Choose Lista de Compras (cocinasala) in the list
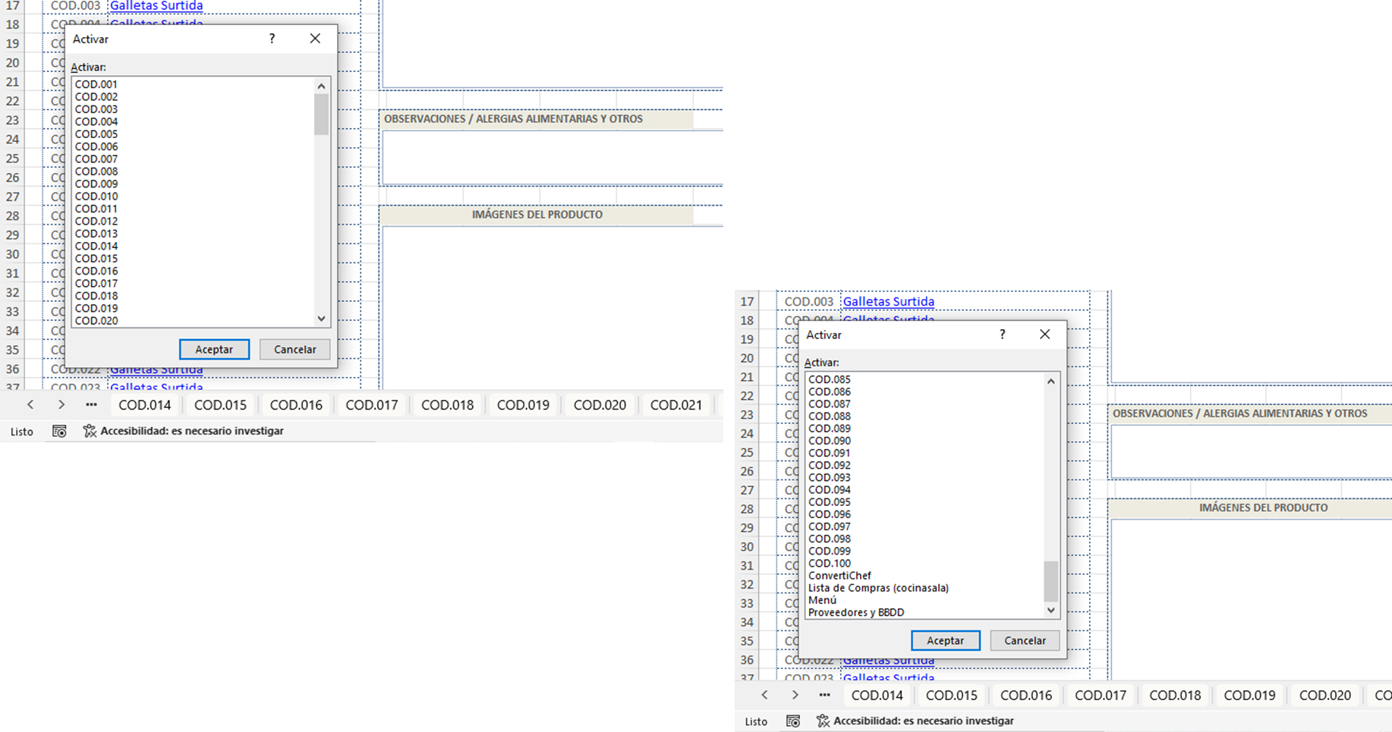Viewport: 1392px width, 732px height. coord(878,588)
